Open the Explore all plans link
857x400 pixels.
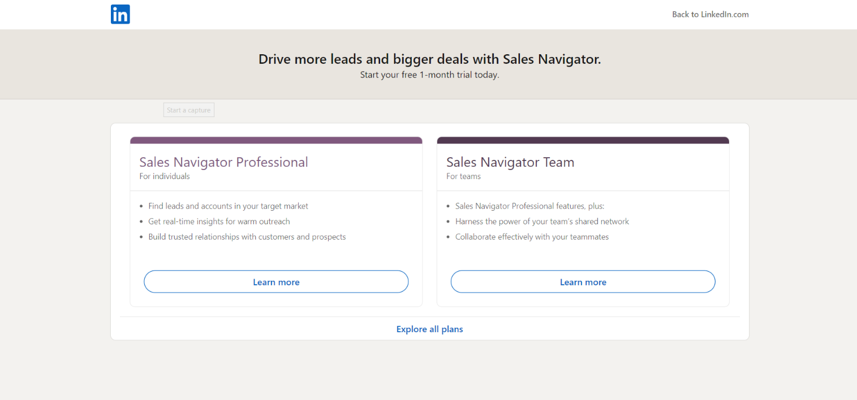coord(429,329)
